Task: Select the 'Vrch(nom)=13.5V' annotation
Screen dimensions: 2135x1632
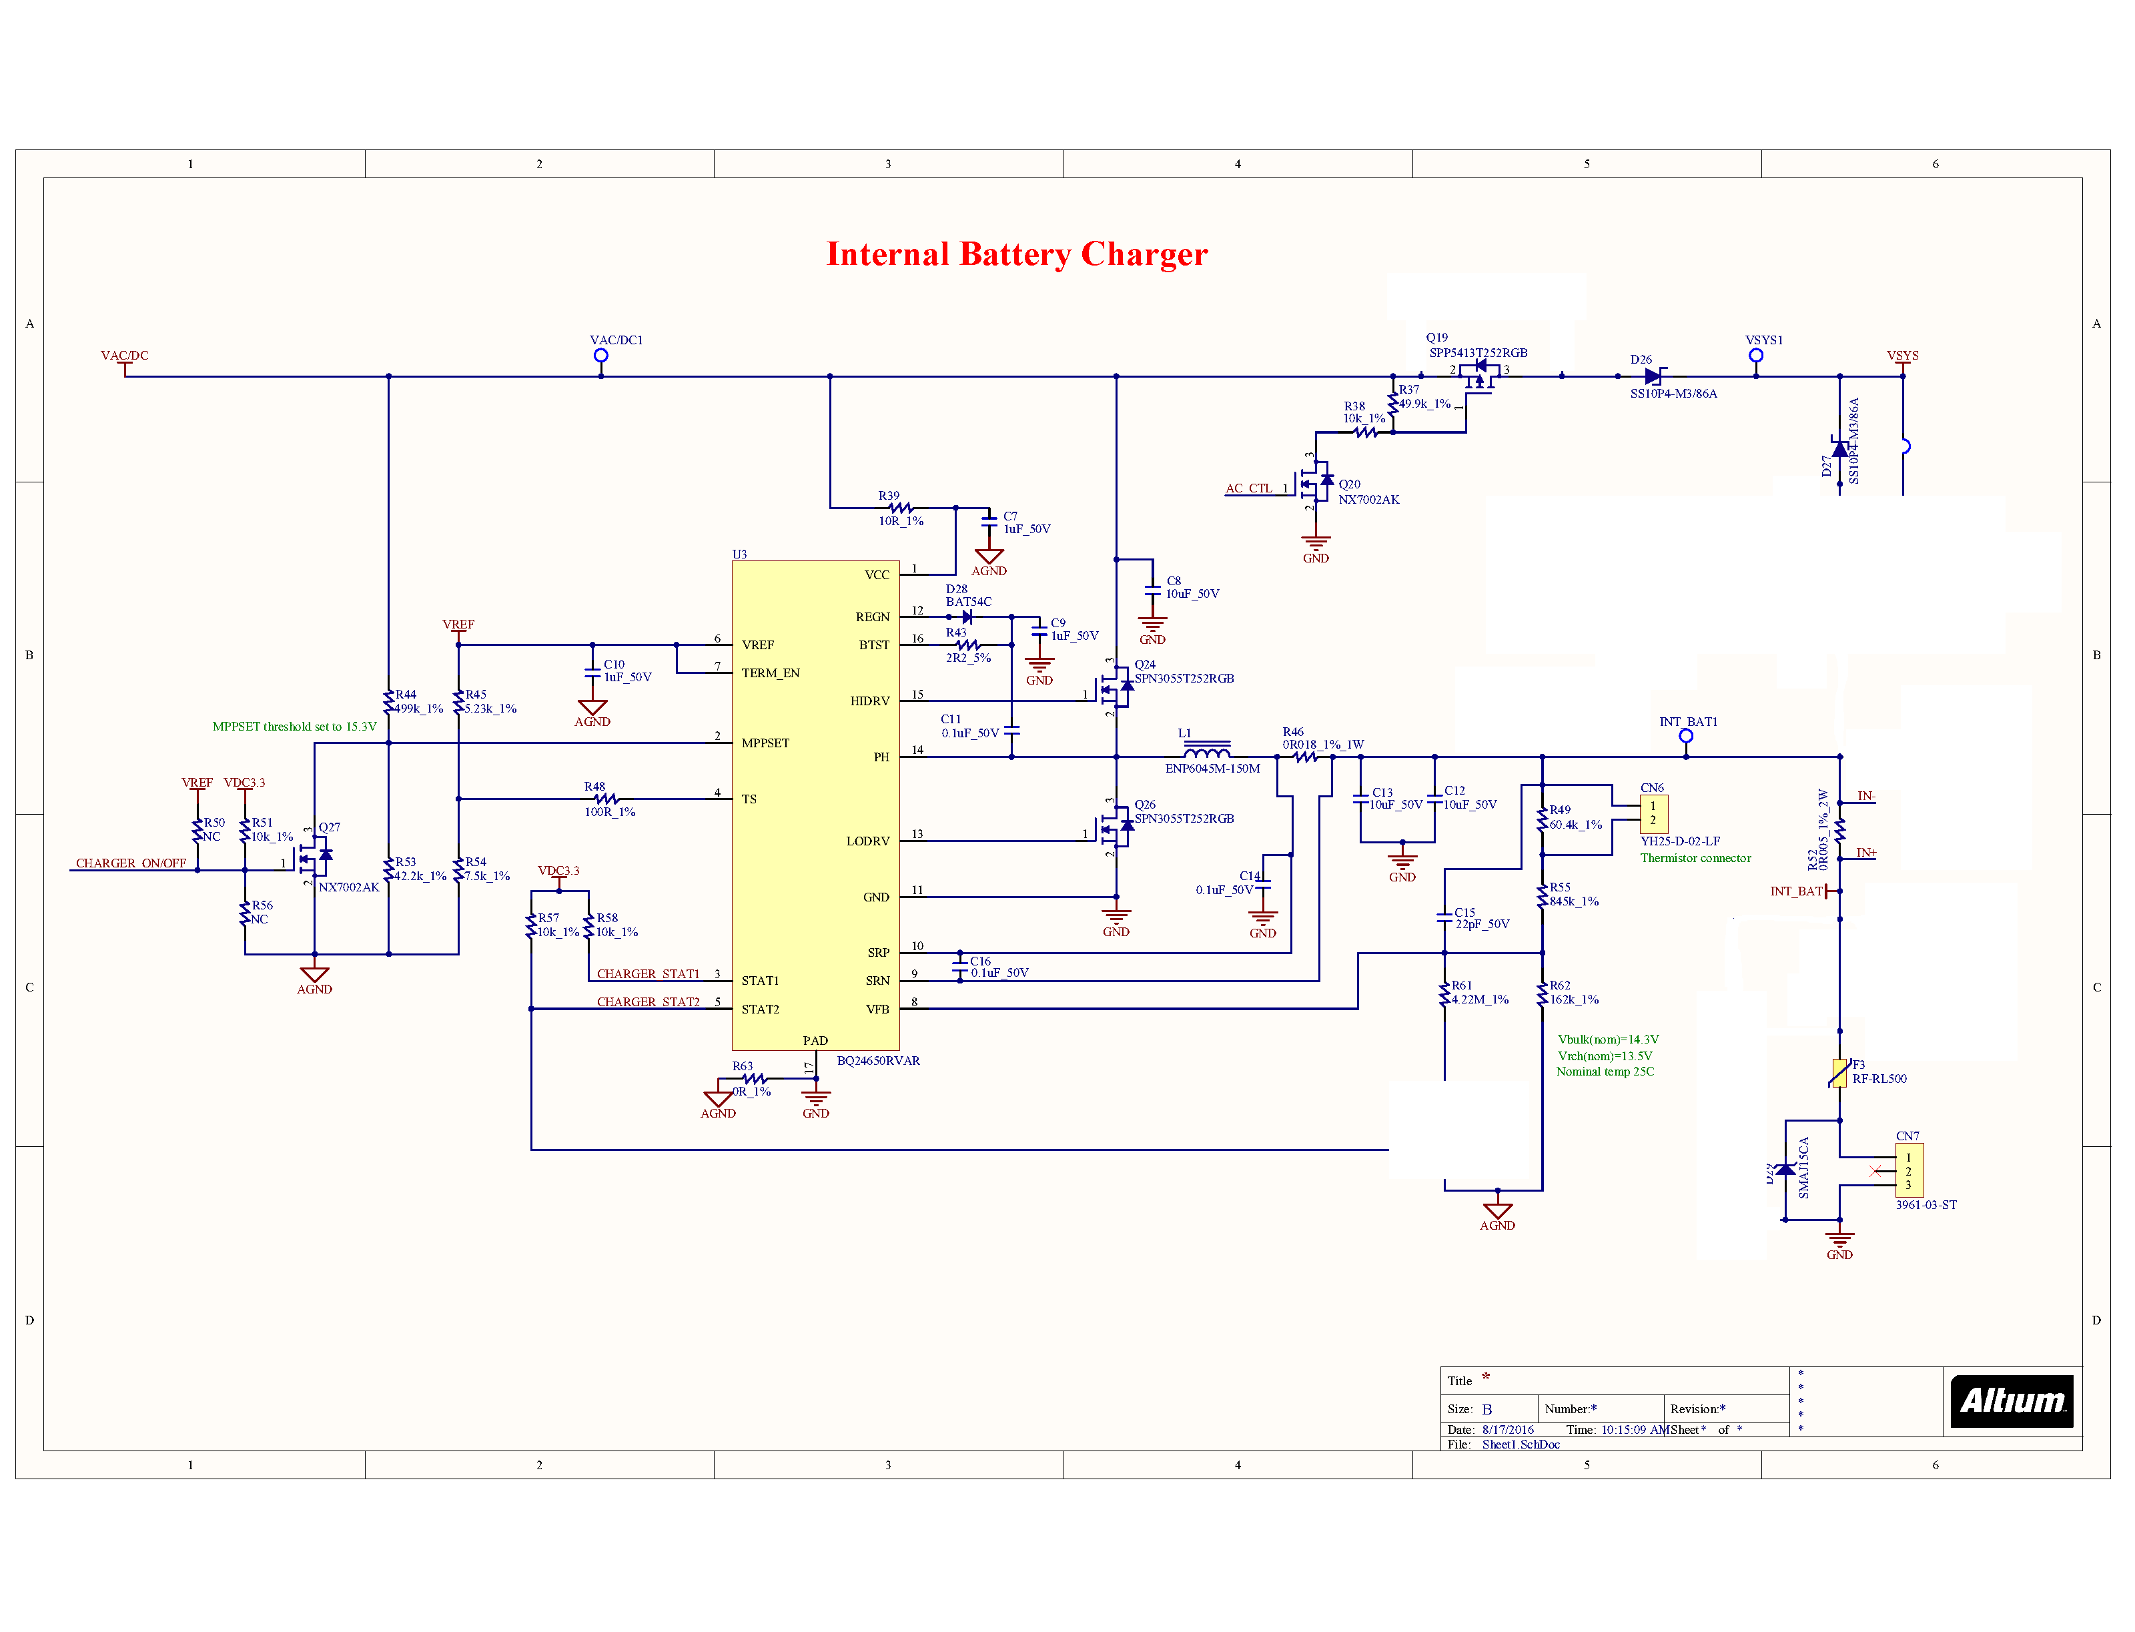Action: [x=1605, y=1056]
